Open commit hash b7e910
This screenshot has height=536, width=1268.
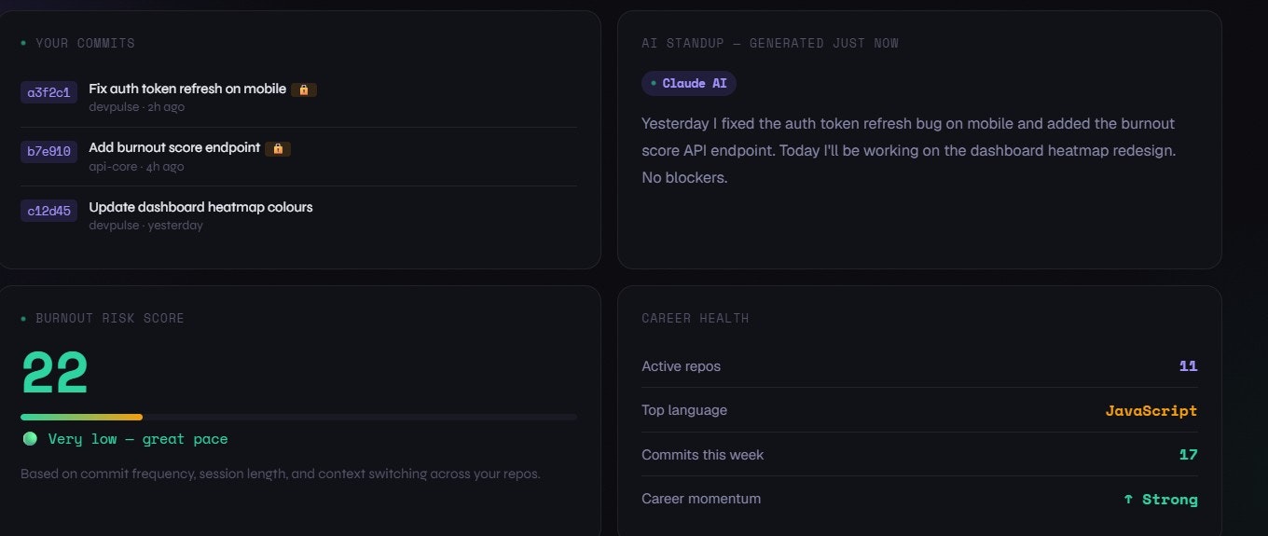pyautogui.click(x=48, y=151)
